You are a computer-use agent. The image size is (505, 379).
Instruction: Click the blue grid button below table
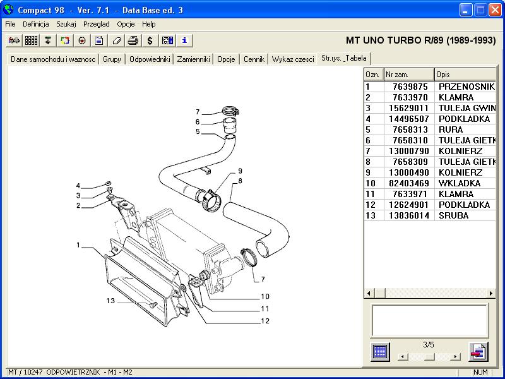pos(380,351)
